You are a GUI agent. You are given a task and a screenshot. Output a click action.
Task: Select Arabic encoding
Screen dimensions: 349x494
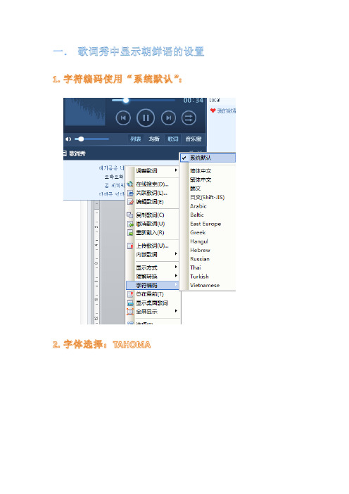[208, 206]
